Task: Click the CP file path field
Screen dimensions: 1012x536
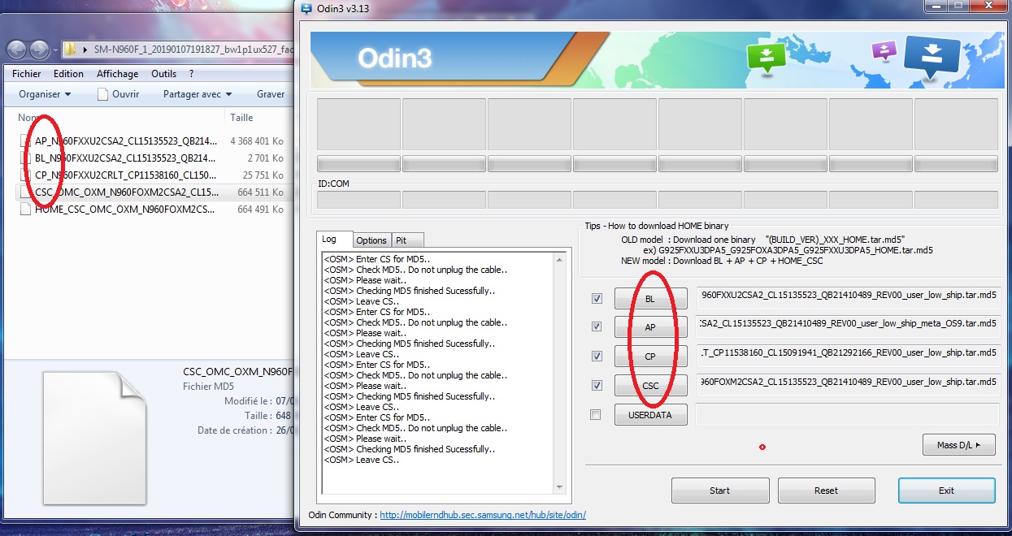Action: pos(847,355)
